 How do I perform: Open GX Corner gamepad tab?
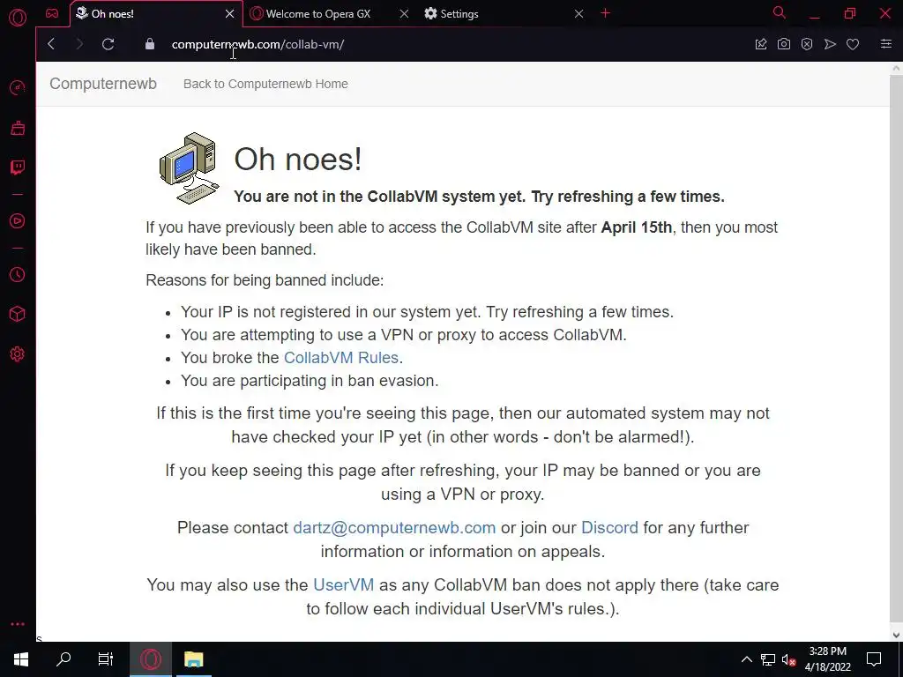click(52, 13)
